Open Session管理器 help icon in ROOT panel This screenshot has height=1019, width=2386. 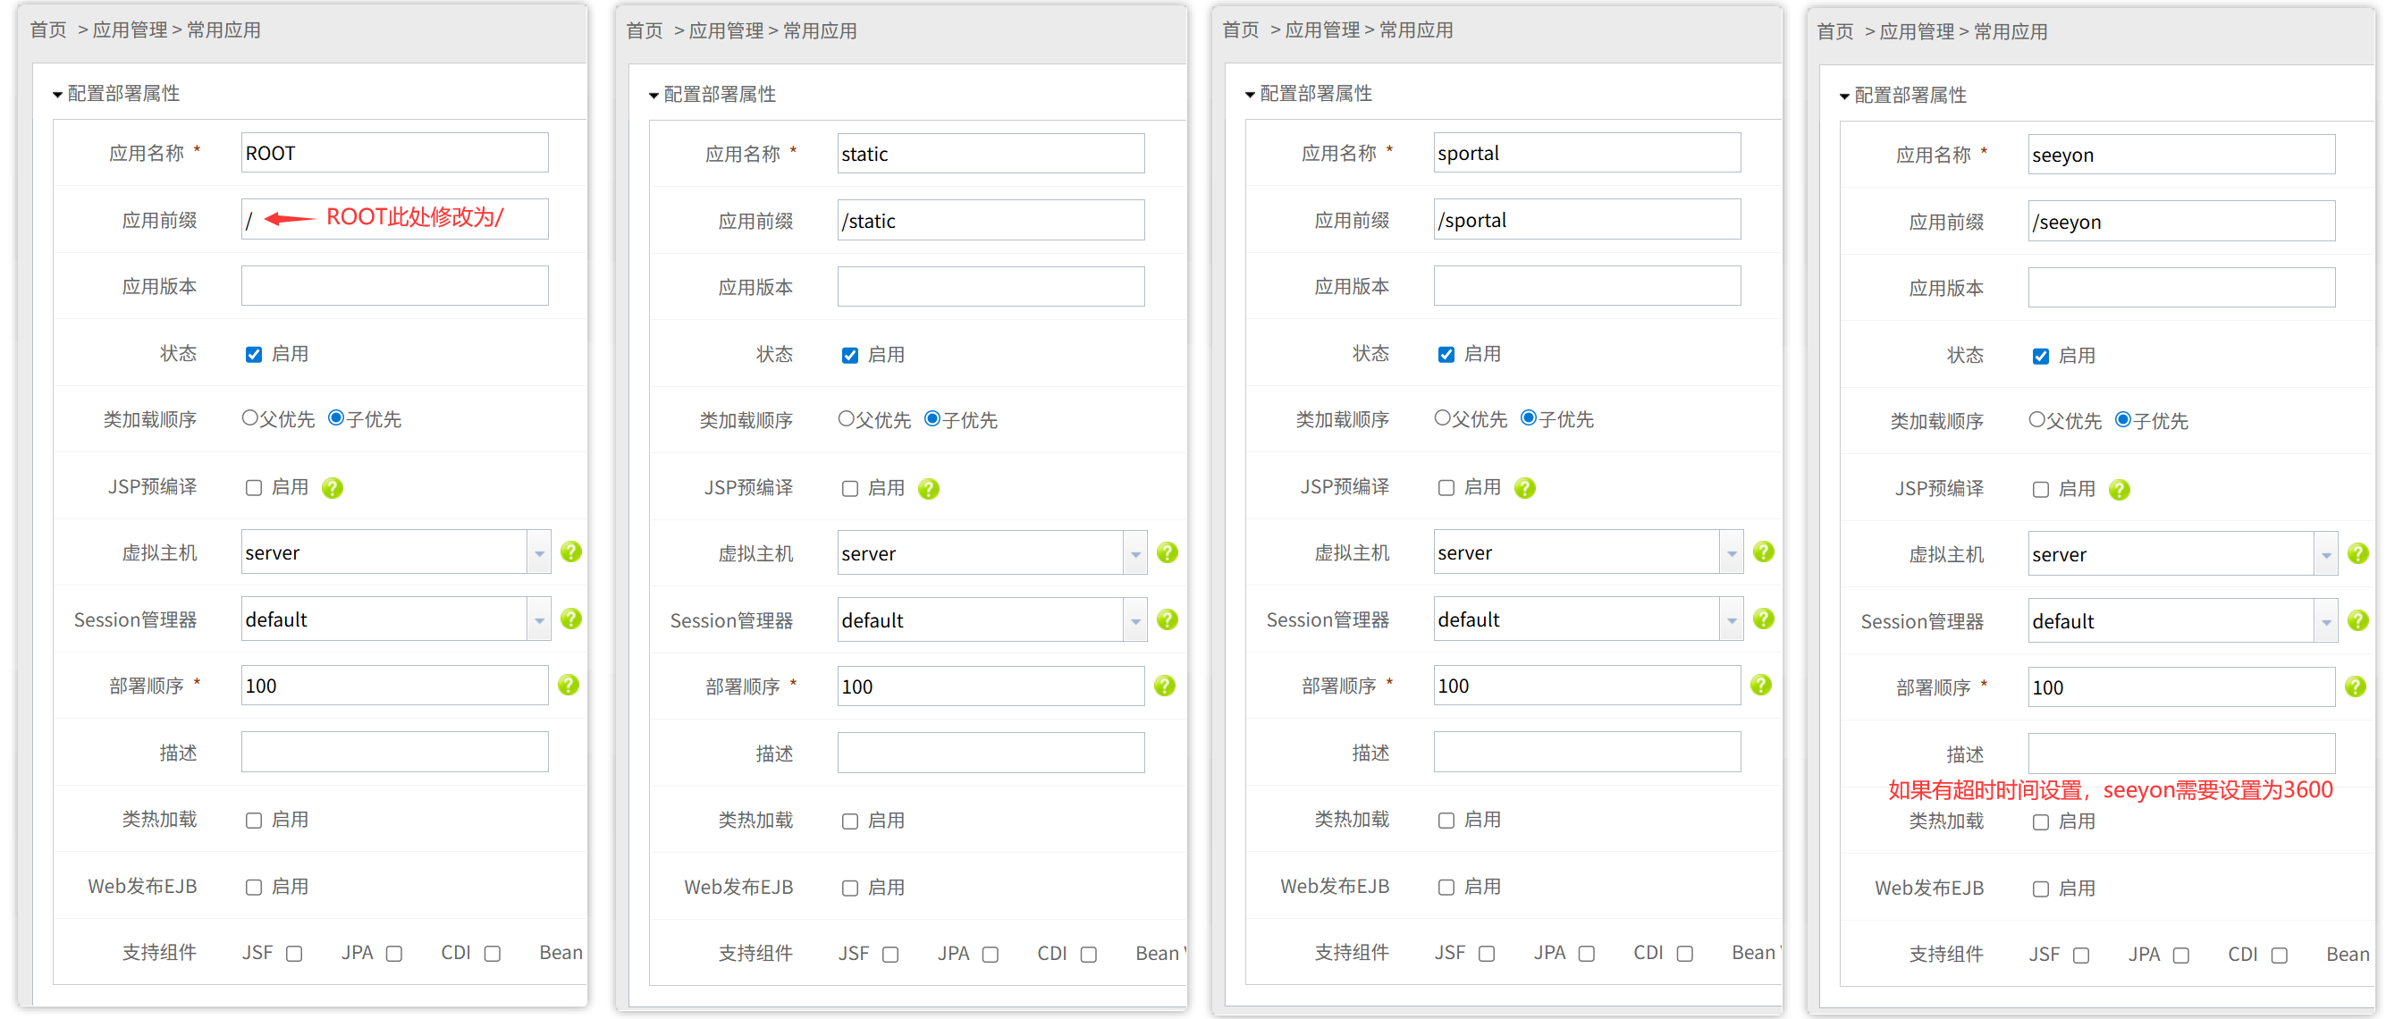(x=571, y=619)
